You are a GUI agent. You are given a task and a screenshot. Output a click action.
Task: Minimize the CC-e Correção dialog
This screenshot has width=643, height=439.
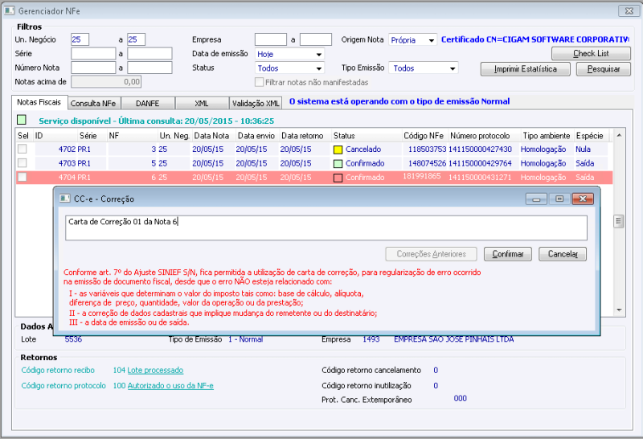tap(536, 199)
